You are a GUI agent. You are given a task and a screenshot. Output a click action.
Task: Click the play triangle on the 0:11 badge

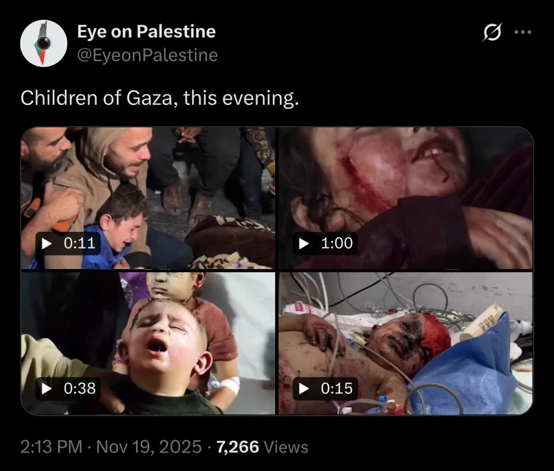click(x=46, y=243)
